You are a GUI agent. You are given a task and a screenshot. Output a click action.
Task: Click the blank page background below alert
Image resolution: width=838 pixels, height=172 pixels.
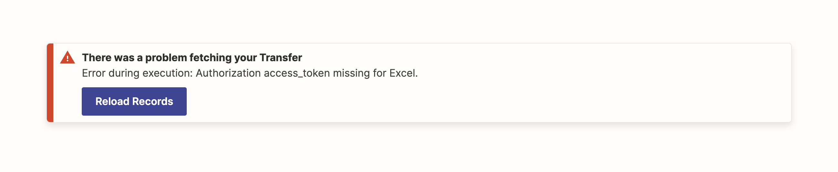[x=419, y=149]
